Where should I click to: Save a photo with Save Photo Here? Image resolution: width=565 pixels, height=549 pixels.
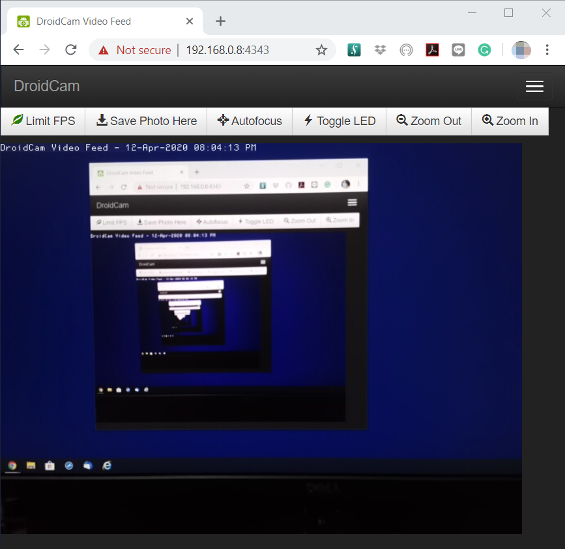point(146,121)
